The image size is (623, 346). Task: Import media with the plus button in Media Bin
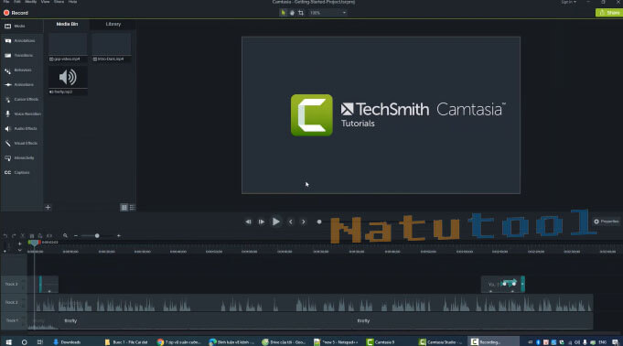tap(48, 207)
